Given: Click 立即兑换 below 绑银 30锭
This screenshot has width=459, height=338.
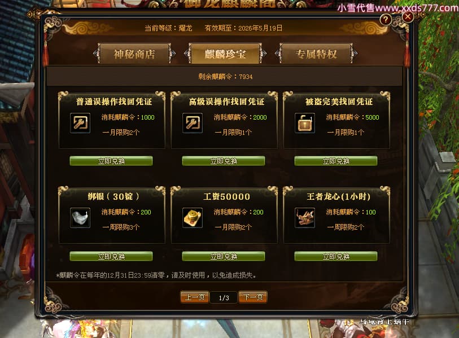Looking at the screenshot, I should [111, 256].
